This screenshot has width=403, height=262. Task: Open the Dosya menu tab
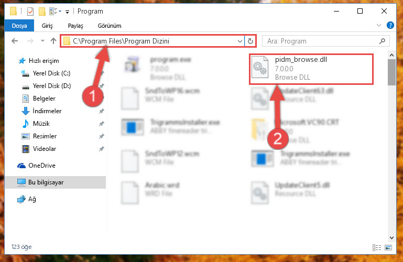pyautogui.click(x=19, y=26)
